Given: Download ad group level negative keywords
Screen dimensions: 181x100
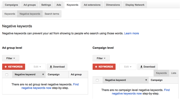Looking at the screenshot, I should click(x=57, y=67).
